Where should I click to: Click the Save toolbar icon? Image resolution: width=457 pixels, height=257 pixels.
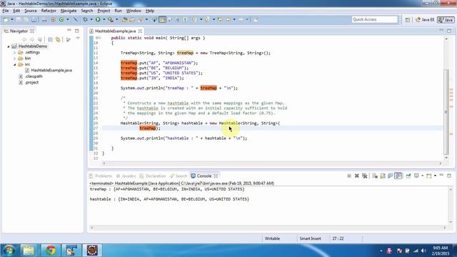(x=19, y=19)
